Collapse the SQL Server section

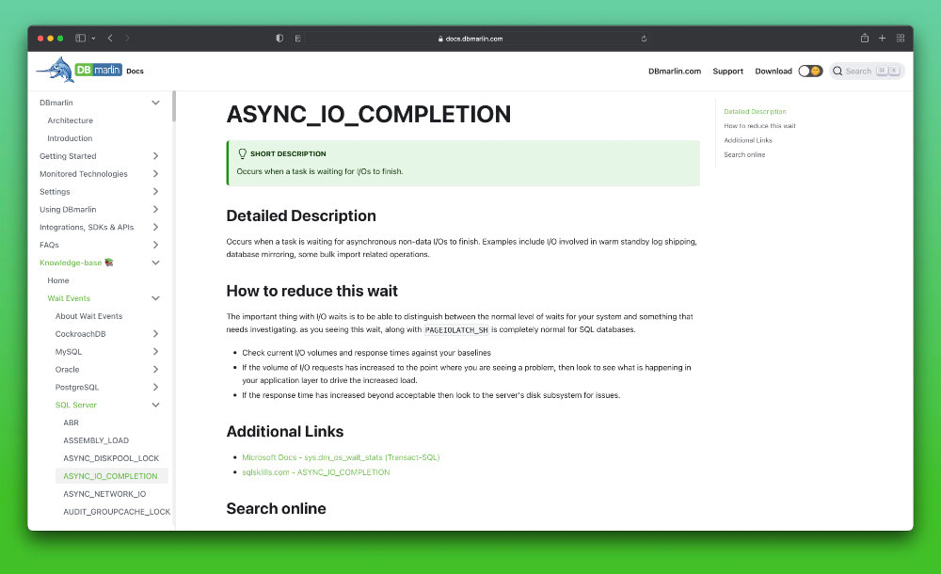155,405
